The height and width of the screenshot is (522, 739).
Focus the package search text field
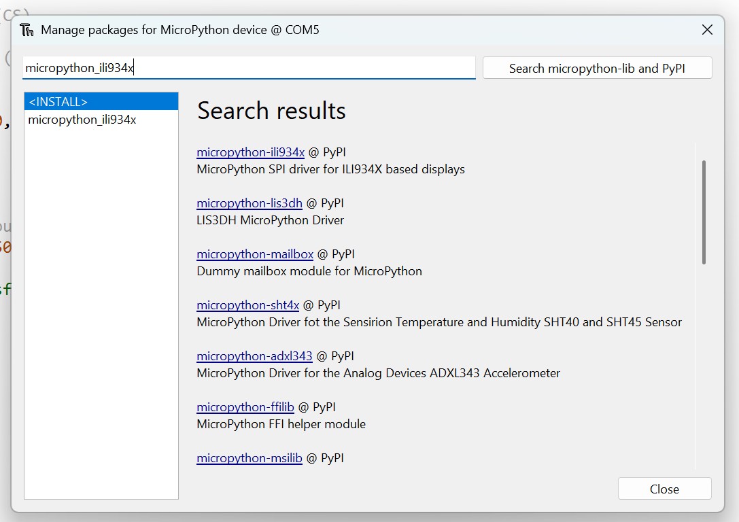pos(249,68)
